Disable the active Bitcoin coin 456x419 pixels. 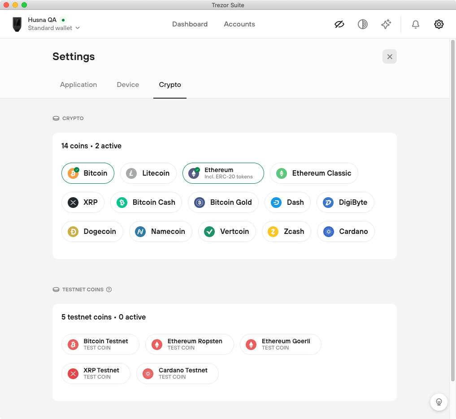point(88,173)
